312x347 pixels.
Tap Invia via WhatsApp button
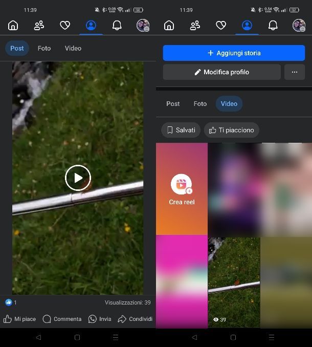click(100, 319)
